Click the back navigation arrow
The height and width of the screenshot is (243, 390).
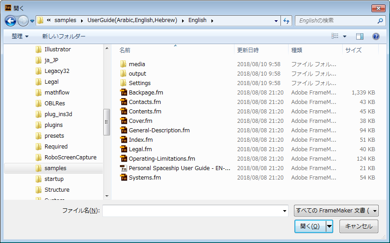(10, 21)
